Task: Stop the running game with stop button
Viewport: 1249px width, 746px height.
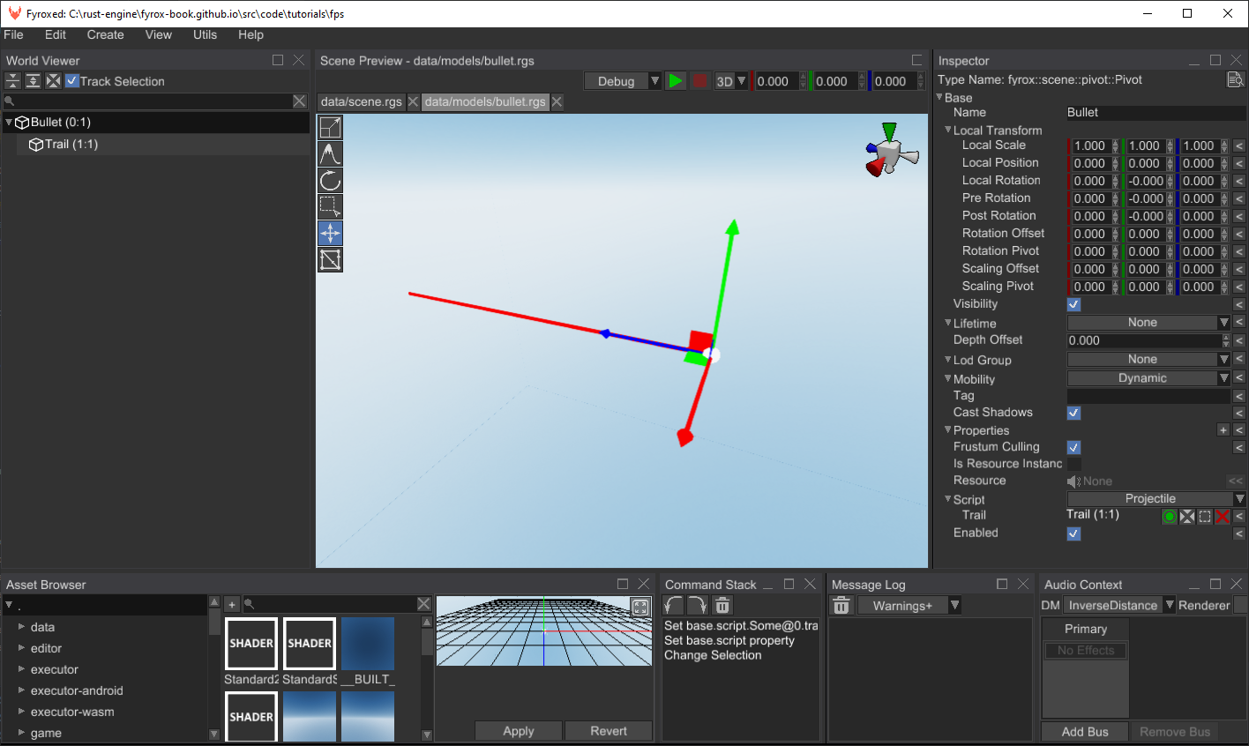Action: [700, 81]
